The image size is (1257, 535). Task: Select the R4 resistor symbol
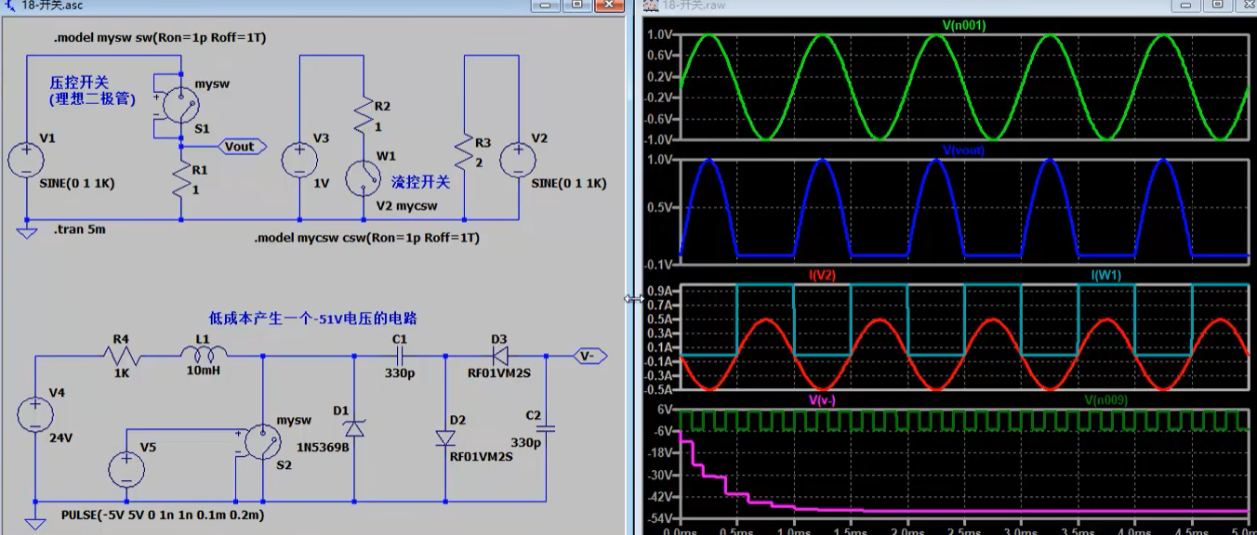[122, 356]
